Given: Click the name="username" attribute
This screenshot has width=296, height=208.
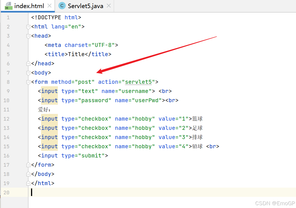Looking at the screenshot, I should coord(127,91).
